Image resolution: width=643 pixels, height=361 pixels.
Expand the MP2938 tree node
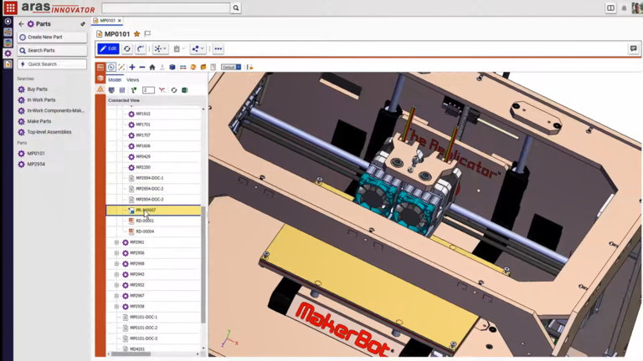[x=117, y=306]
